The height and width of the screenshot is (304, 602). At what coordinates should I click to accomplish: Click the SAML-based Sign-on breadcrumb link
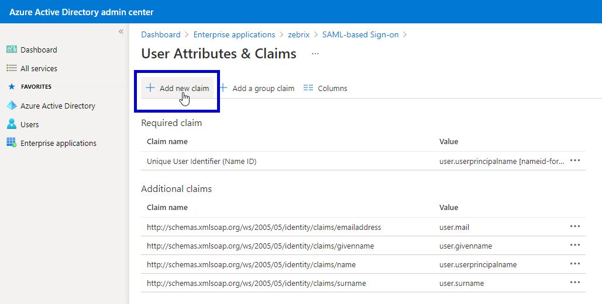(360, 34)
